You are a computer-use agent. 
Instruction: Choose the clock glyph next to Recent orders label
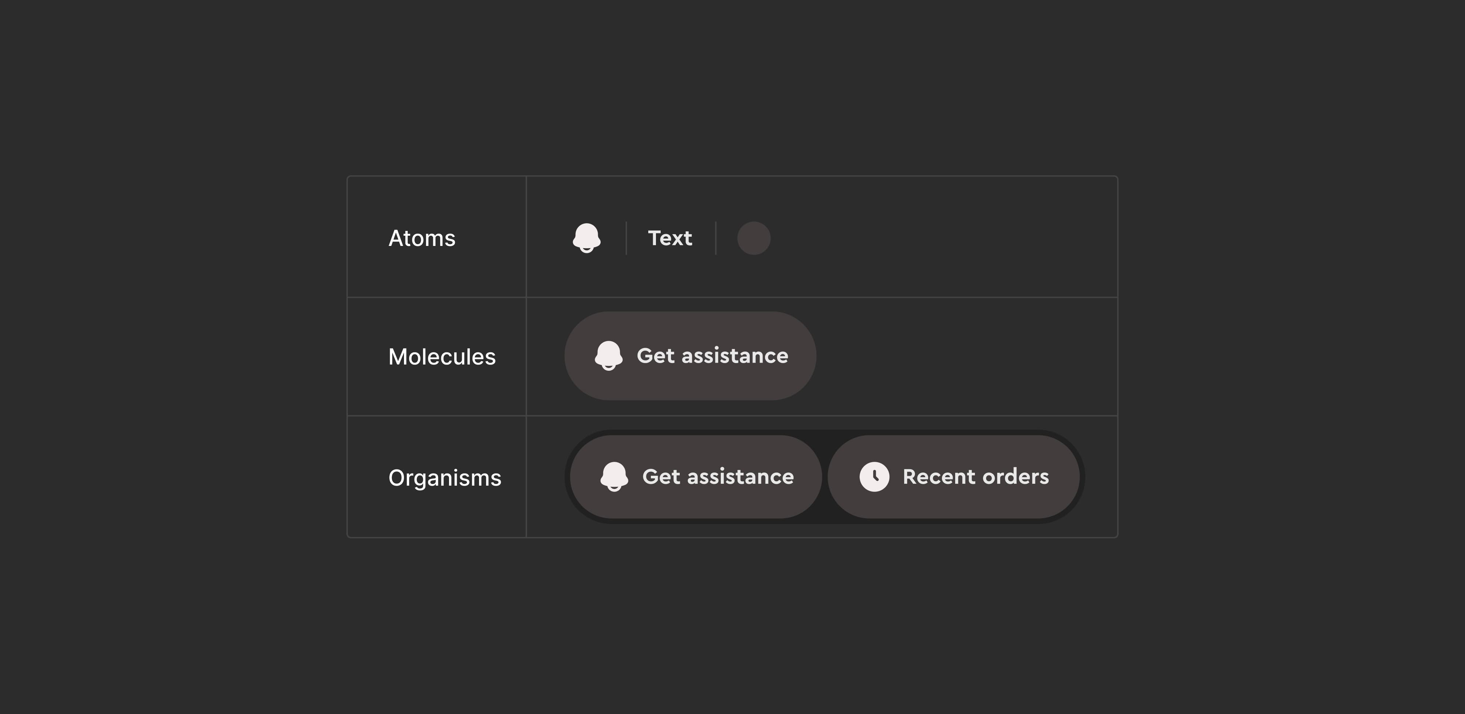[875, 477]
